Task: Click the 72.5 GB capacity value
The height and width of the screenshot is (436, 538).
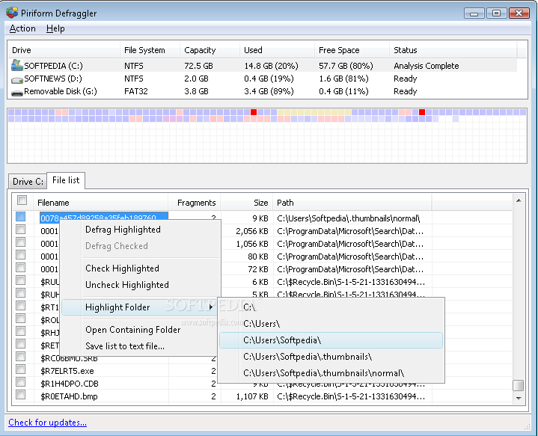Action: pyautogui.click(x=198, y=66)
